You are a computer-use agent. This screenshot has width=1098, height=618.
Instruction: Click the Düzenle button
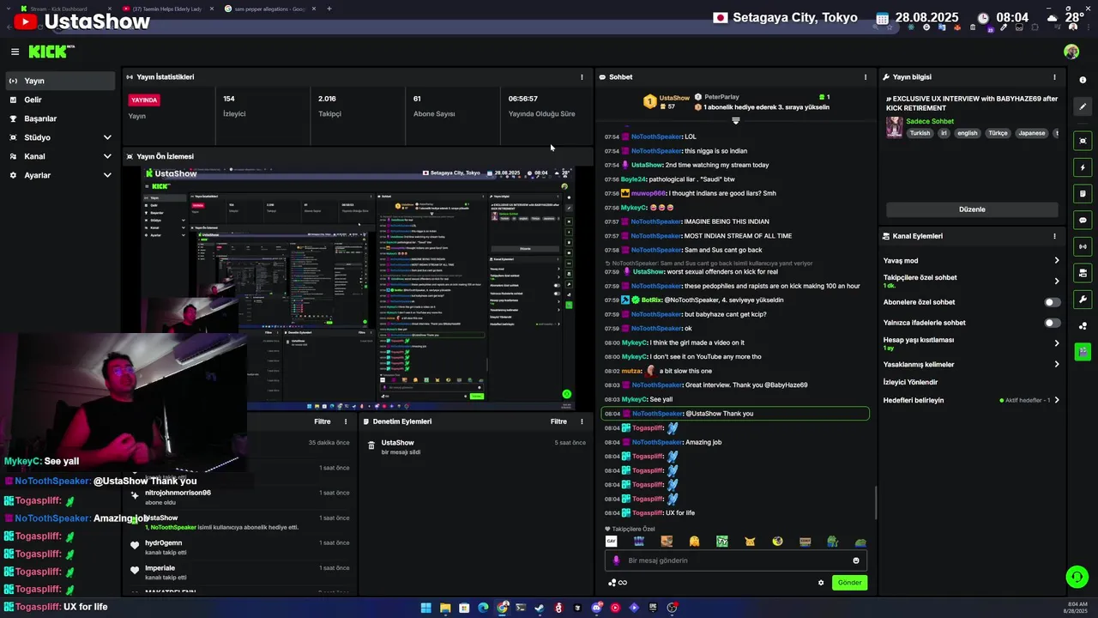(972, 209)
